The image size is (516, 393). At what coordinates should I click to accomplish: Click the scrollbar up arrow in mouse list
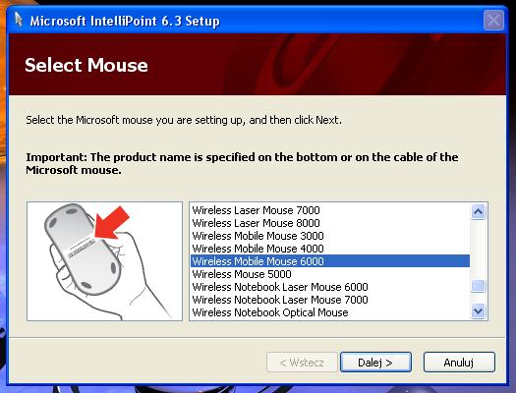478,211
